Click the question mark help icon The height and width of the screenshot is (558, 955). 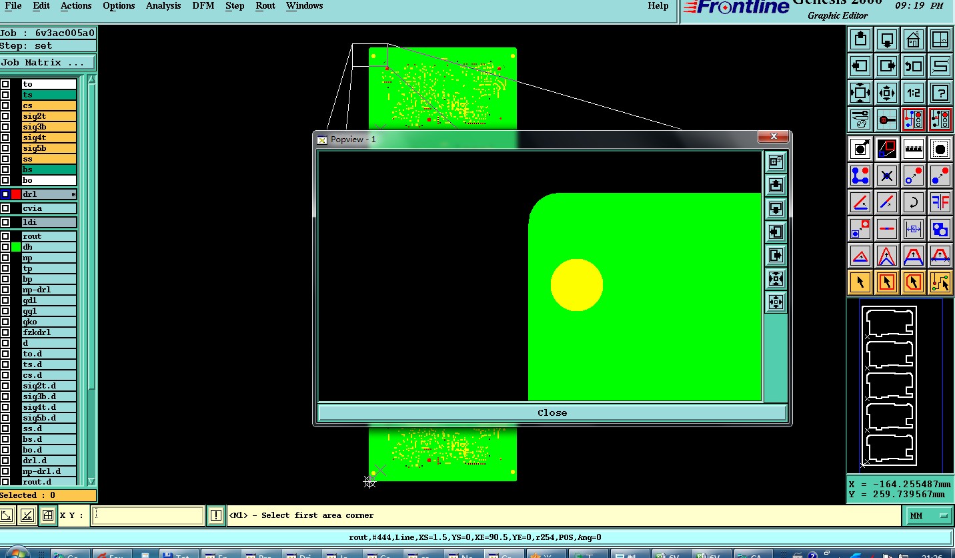tap(940, 93)
